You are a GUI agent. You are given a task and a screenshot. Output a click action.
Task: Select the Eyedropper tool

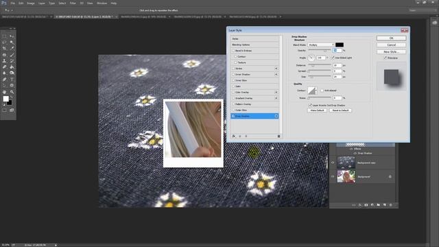pyautogui.click(x=12, y=49)
